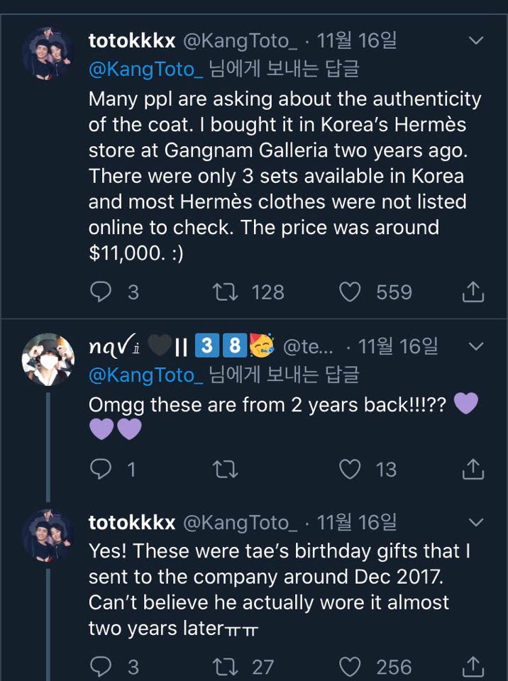
Task: Expand options chevron on the bottom totokkkx tweet
Action: click(477, 523)
